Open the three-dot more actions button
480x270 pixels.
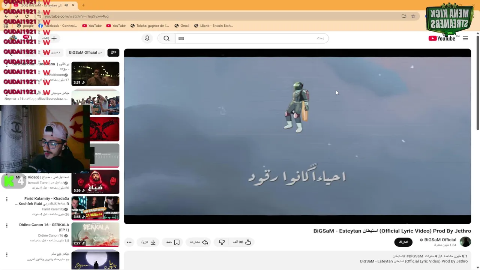click(x=129, y=242)
